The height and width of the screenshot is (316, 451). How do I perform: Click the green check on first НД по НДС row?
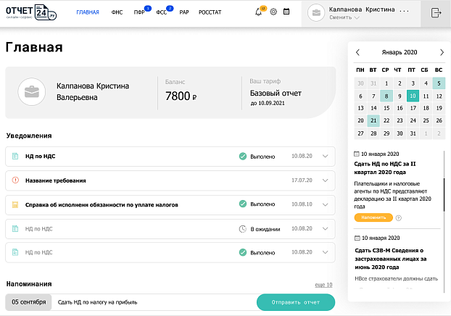pyautogui.click(x=243, y=156)
